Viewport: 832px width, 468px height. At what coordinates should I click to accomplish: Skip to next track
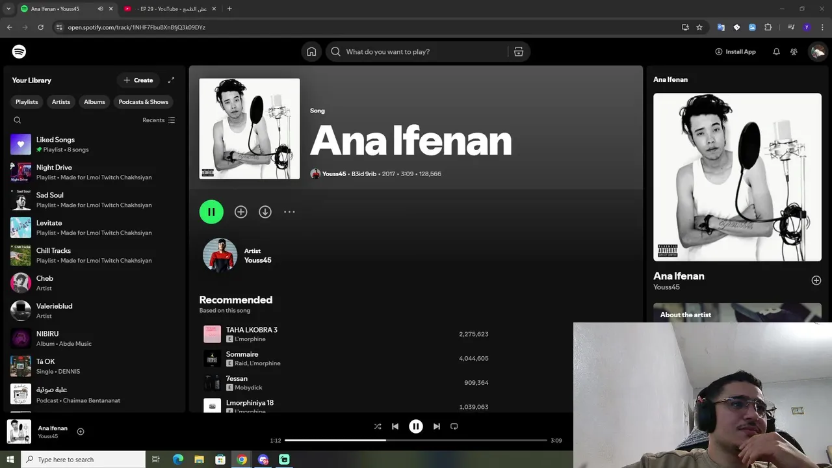coord(437,426)
